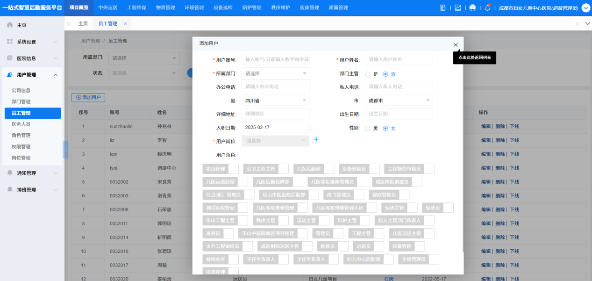Viewport: 592px width, 281px height.
Task: Check the 运送员 role box
Action: 378,246
